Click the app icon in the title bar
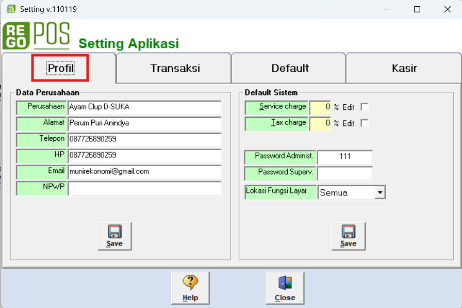This screenshot has width=462, height=308. pyautogui.click(x=11, y=9)
